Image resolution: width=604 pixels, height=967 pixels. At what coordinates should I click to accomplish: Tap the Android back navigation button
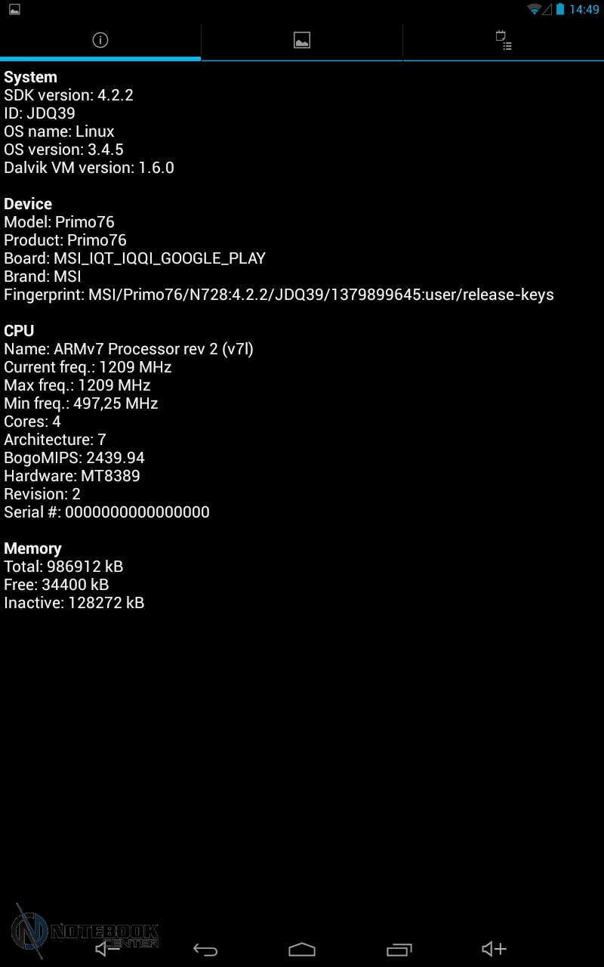tap(205, 950)
